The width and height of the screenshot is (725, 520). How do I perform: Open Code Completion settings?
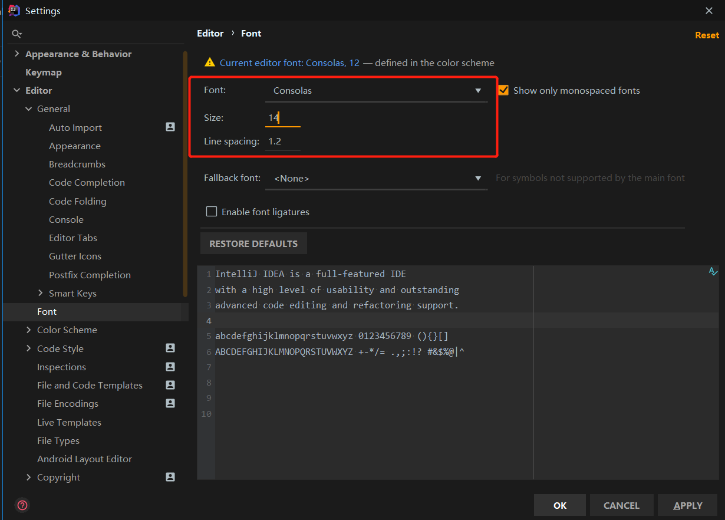click(87, 182)
